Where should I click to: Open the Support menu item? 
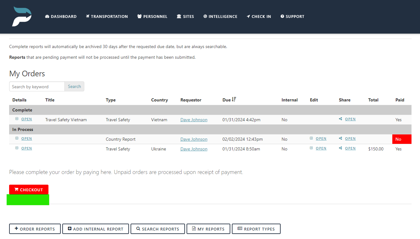point(292,16)
